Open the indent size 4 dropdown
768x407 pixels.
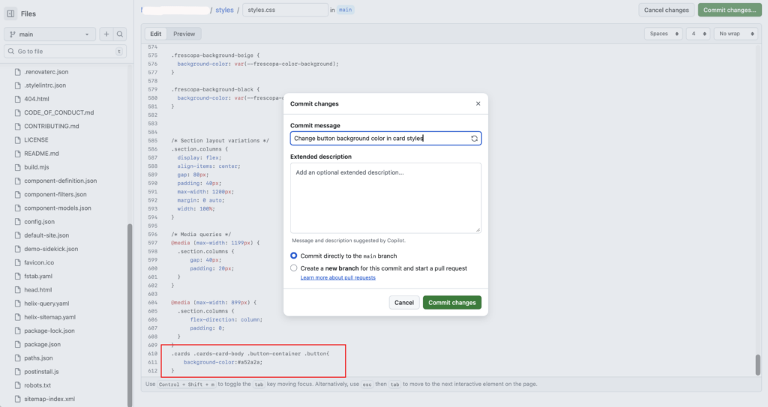pyautogui.click(x=698, y=34)
